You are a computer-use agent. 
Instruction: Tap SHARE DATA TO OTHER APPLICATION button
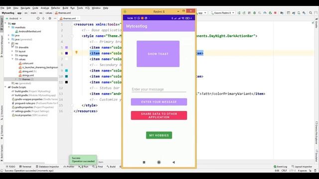159,115
